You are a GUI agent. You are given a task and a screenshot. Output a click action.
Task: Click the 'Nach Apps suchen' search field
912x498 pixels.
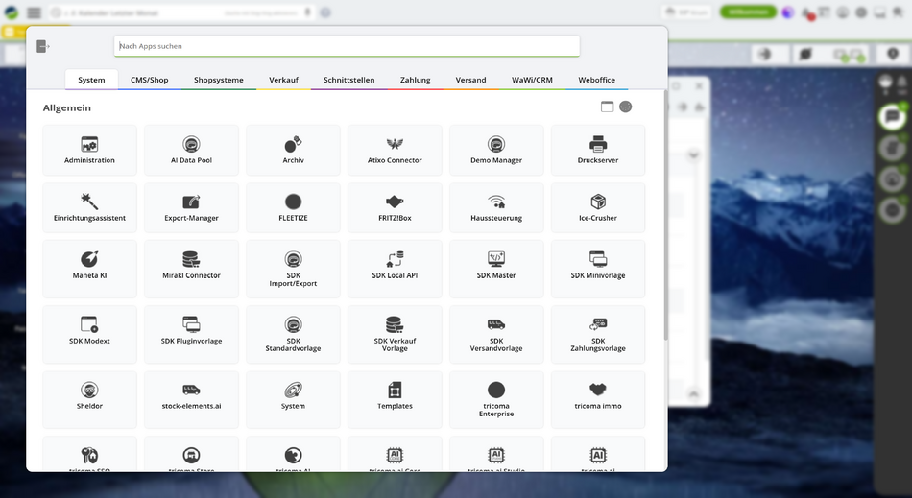point(346,46)
